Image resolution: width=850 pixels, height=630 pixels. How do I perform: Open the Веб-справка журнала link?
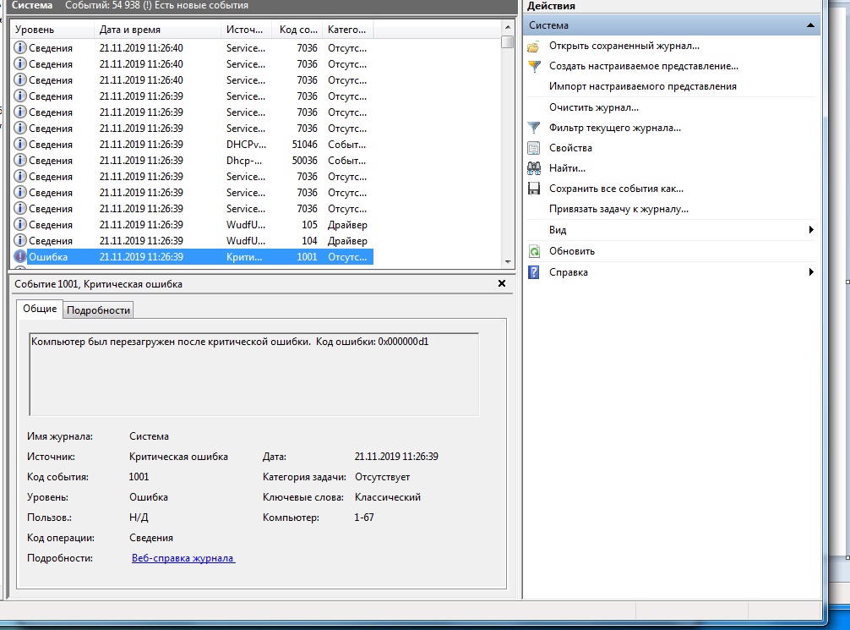point(183,558)
